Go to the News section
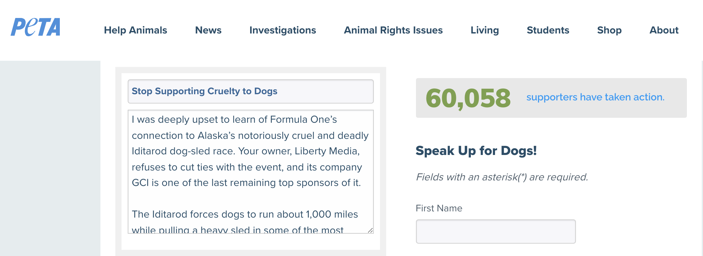The image size is (703, 256). pyautogui.click(x=208, y=30)
